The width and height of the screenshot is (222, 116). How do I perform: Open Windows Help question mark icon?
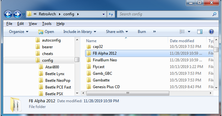point(211,32)
